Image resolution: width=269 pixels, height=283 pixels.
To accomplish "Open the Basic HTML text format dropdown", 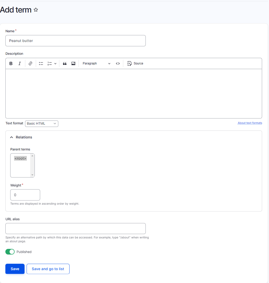I will click(41, 124).
